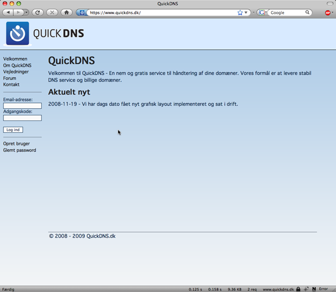The height and width of the screenshot is (292, 336).
Task: Click the QuickDNS main page heading
Action: (x=71, y=61)
